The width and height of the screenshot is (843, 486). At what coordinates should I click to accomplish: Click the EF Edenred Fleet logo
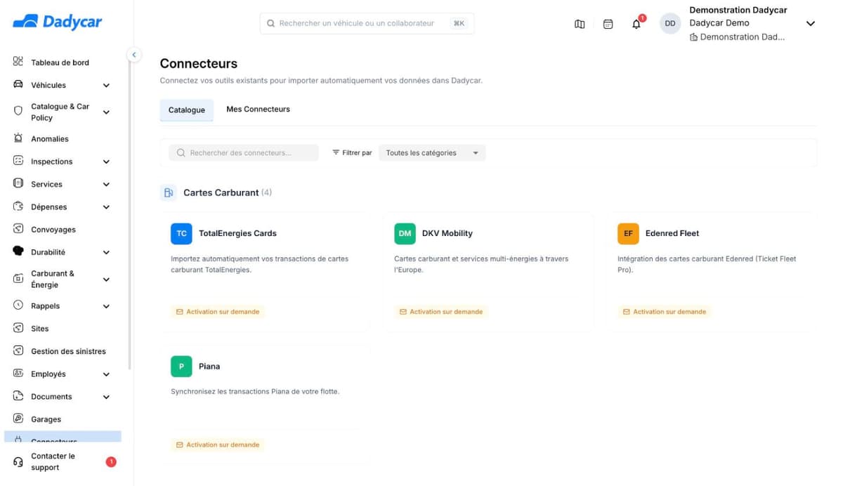click(x=628, y=233)
